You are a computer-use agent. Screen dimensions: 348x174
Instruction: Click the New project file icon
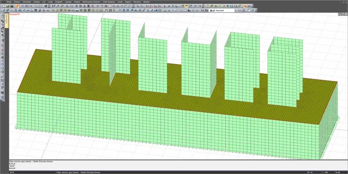coord(4,6)
